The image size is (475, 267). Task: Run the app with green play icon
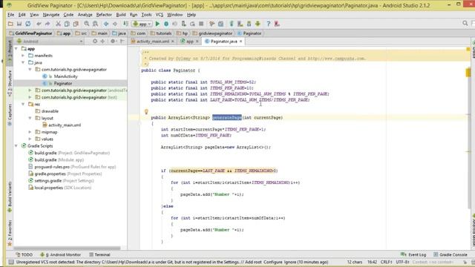(x=157, y=24)
